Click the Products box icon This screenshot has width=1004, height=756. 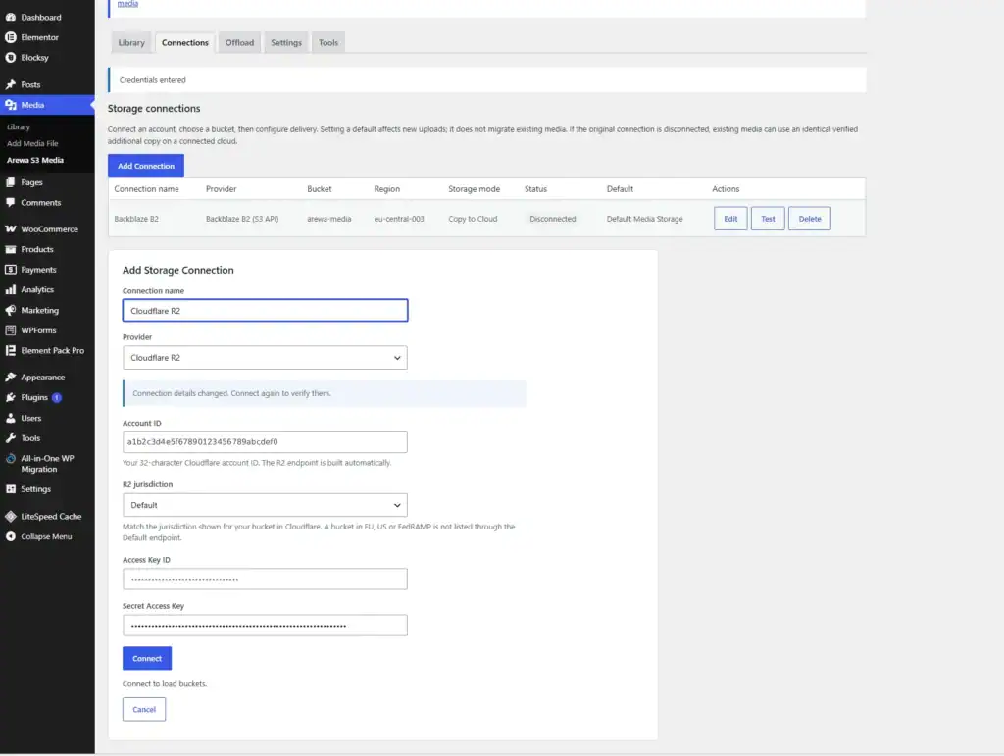(10, 250)
